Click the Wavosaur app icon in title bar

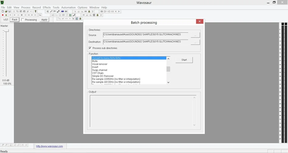coord(2,2)
